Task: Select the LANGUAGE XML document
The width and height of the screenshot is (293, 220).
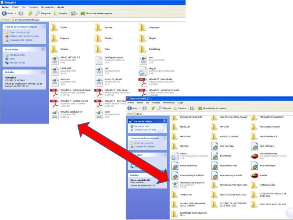Action: pyautogui.click(x=63, y=71)
